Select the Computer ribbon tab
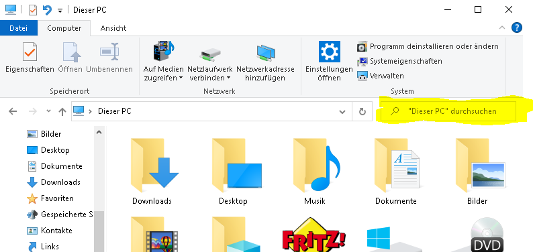This screenshot has height=252, width=533. [x=64, y=28]
